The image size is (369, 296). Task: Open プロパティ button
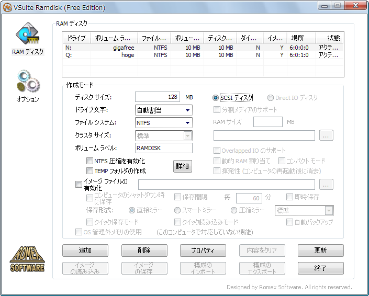[203, 251]
